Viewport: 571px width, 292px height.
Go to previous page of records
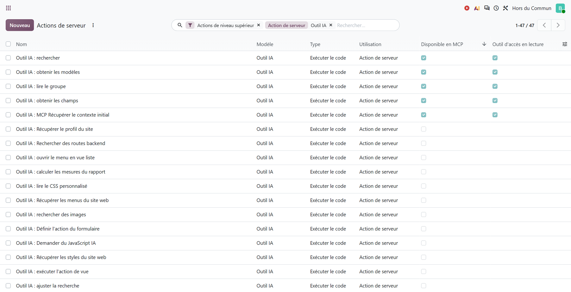tap(544, 25)
